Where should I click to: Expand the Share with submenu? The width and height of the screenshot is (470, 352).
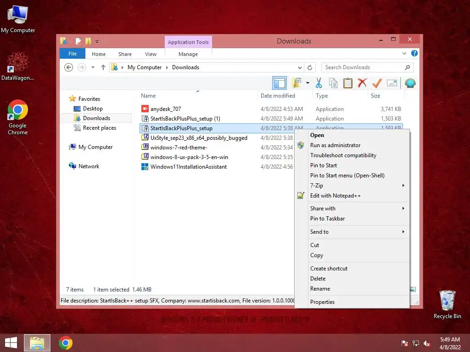pyautogui.click(x=352, y=209)
